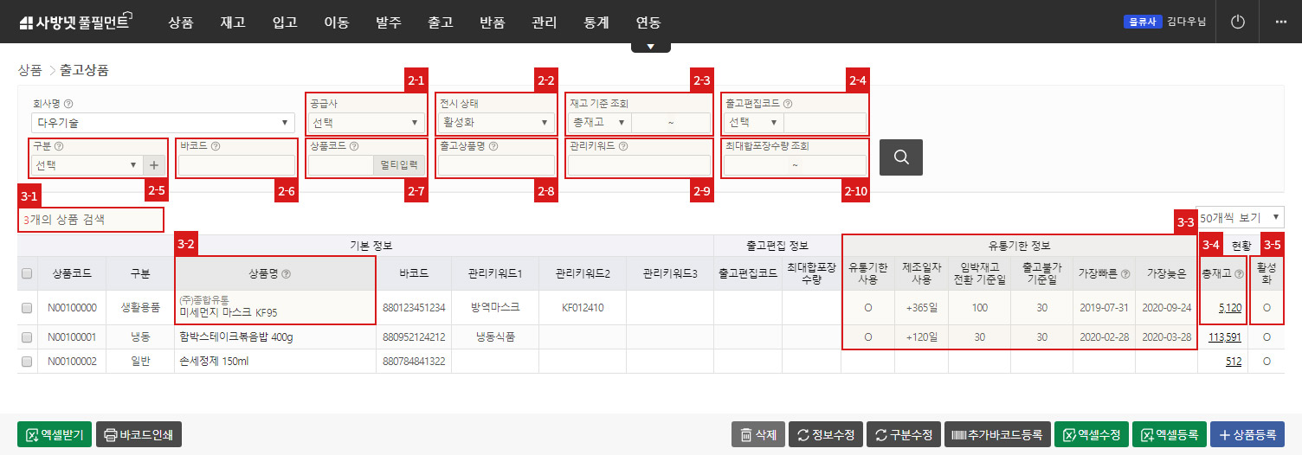Click user name 김다우님

click(x=1186, y=22)
